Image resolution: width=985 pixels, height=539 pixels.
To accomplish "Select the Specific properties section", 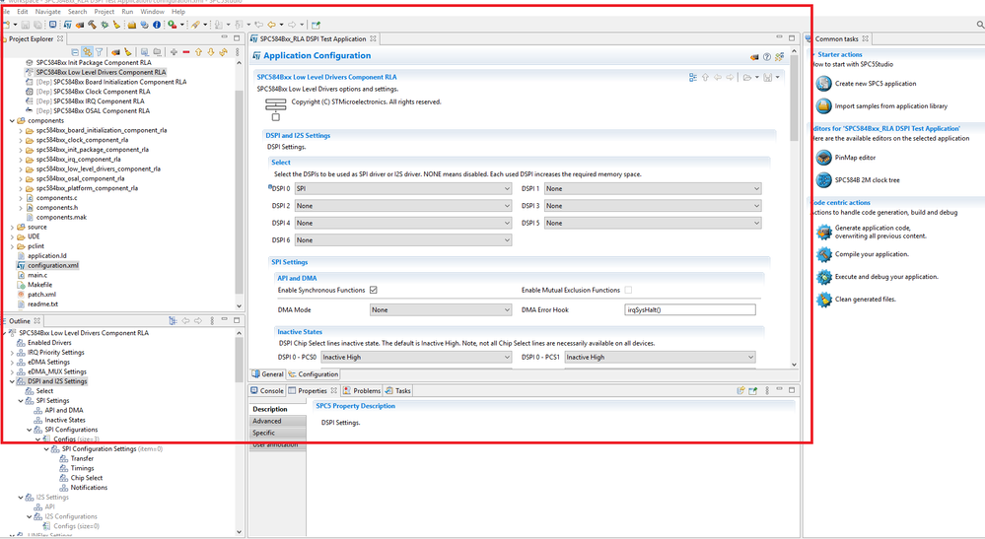I will (x=278, y=433).
